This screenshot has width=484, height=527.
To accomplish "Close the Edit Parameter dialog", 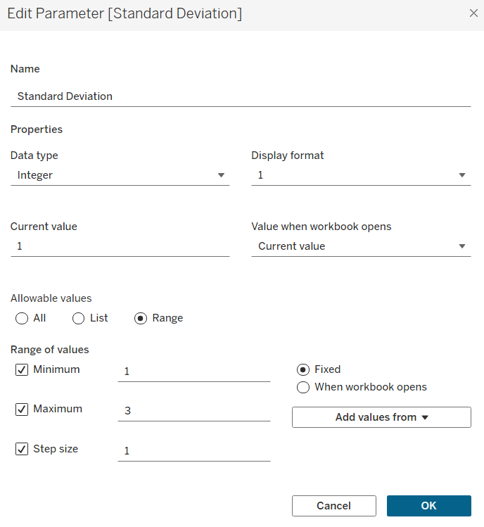I will tap(473, 13).
